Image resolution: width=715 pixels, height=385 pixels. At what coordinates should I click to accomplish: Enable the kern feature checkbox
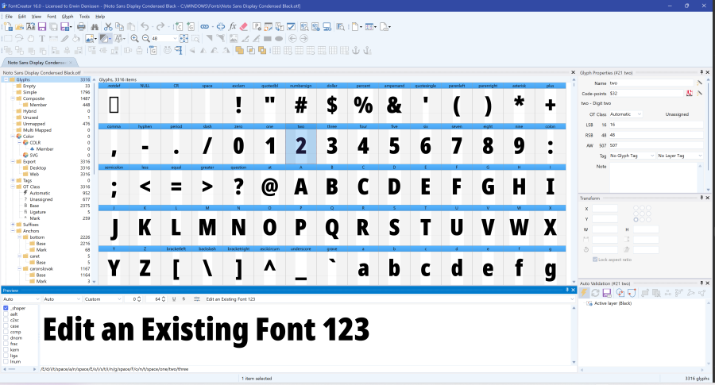6,349
